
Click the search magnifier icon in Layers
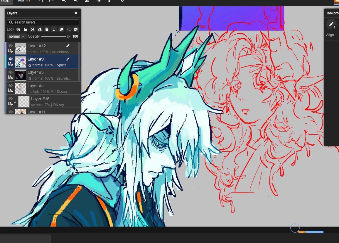(11, 22)
